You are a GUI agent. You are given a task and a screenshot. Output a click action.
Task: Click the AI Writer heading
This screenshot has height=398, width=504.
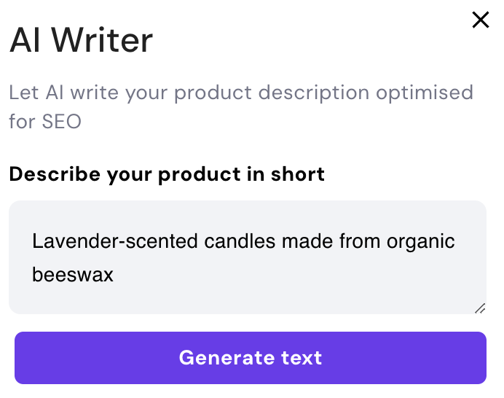tap(81, 41)
